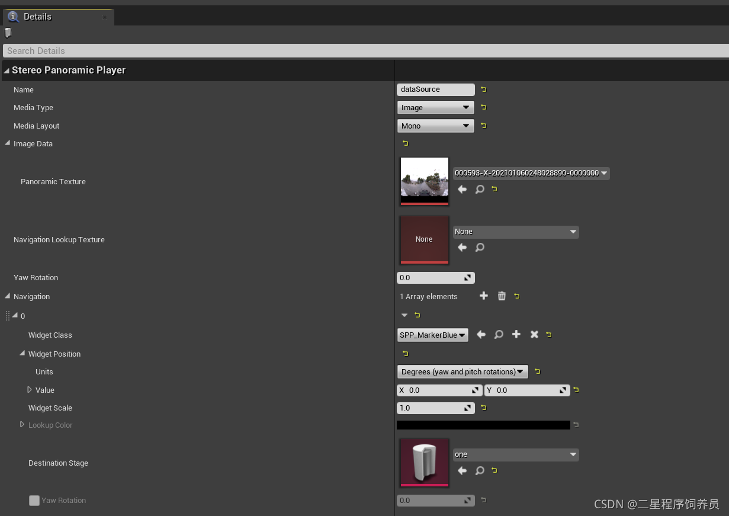Image resolution: width=729 pixels, height=516 pixels.
Task: Reset Destination Stage to default
Action: [494, 470]
